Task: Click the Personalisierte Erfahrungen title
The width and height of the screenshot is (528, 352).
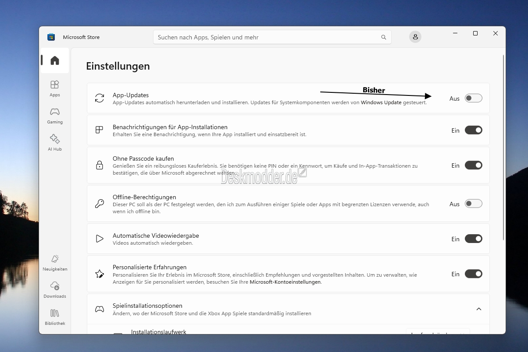Action: pos(150,267)
